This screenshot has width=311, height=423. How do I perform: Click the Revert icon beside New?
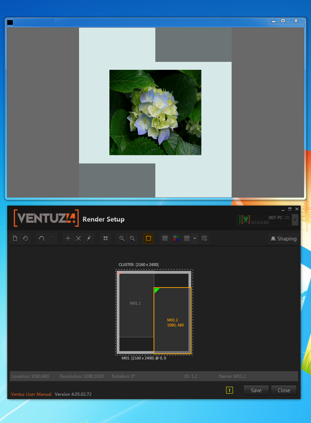25,238
